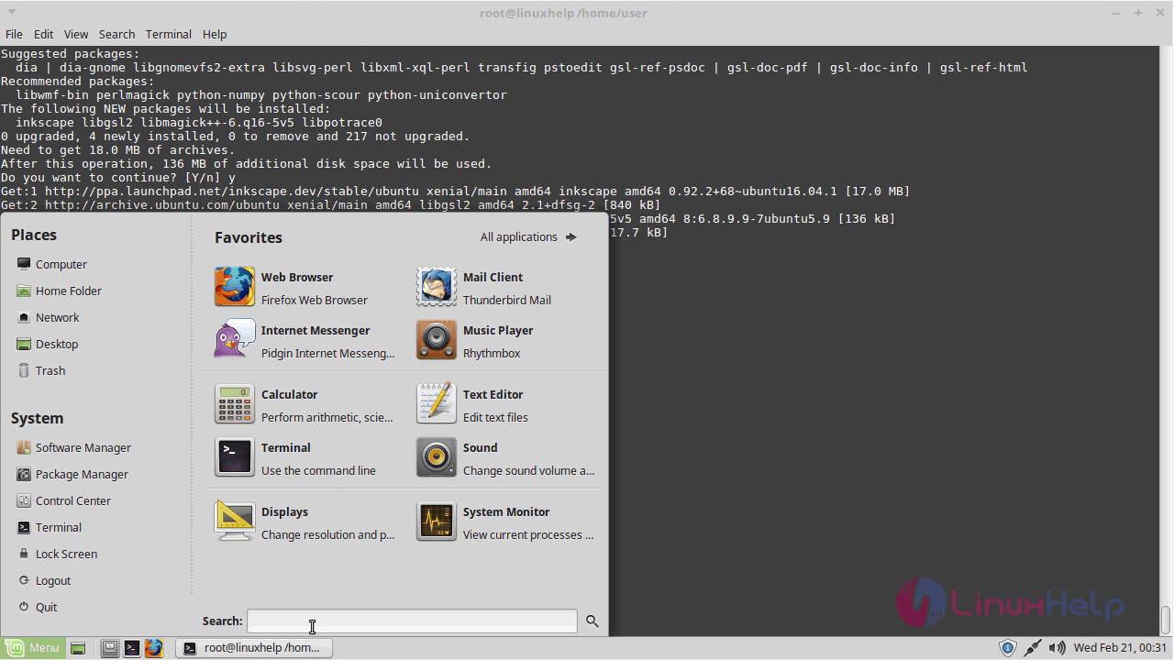Focus the menu Search input field
Screen dimensions: 1174x660
click(x=412, y=621)
